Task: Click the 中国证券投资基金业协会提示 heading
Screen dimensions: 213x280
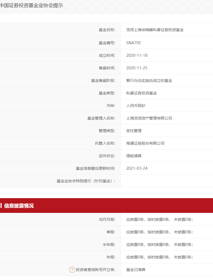Action: coord(31,5)
